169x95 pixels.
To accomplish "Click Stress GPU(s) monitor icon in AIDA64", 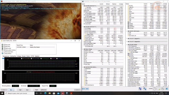I will click(x=2, y=54).
